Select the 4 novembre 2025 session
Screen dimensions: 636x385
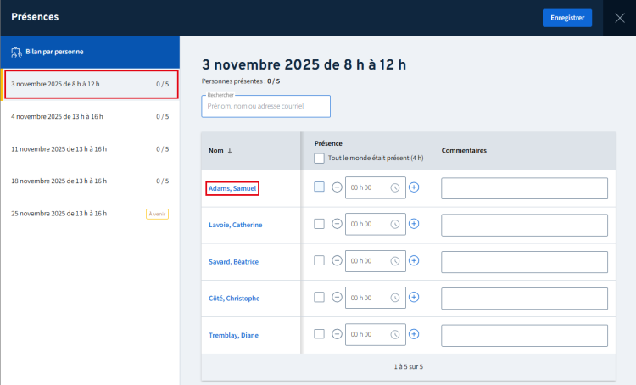pyautogui.click(x=89, y=116)
